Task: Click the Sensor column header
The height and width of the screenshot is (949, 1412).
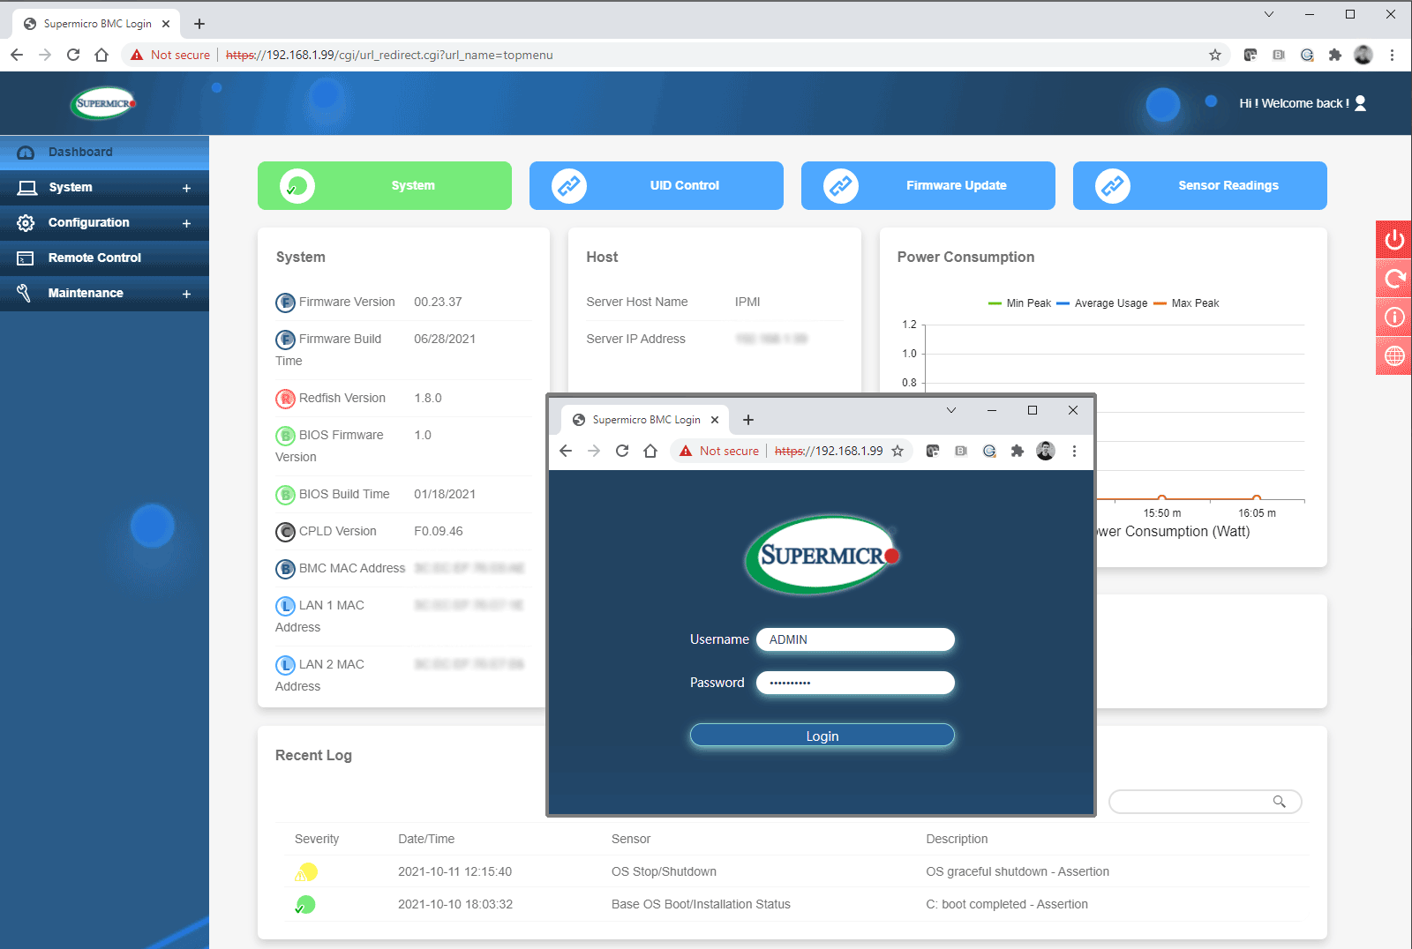Action: click(631, 839)
